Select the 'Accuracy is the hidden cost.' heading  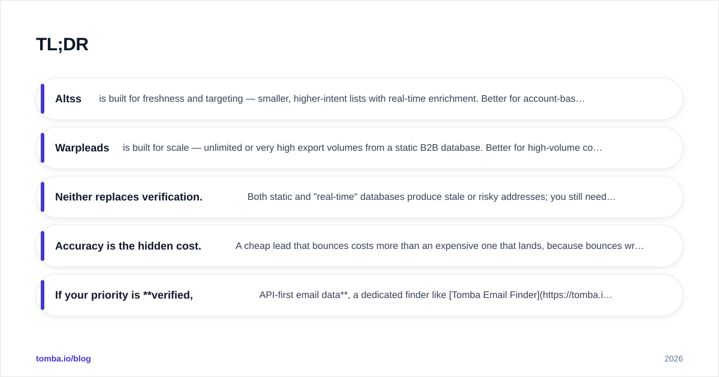tap(128, 246)
